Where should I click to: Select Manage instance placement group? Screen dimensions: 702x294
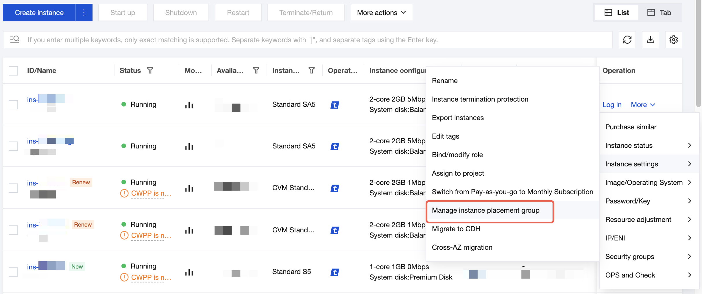[485, 210]
